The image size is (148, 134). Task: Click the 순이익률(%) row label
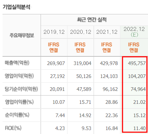pos(17,115)
